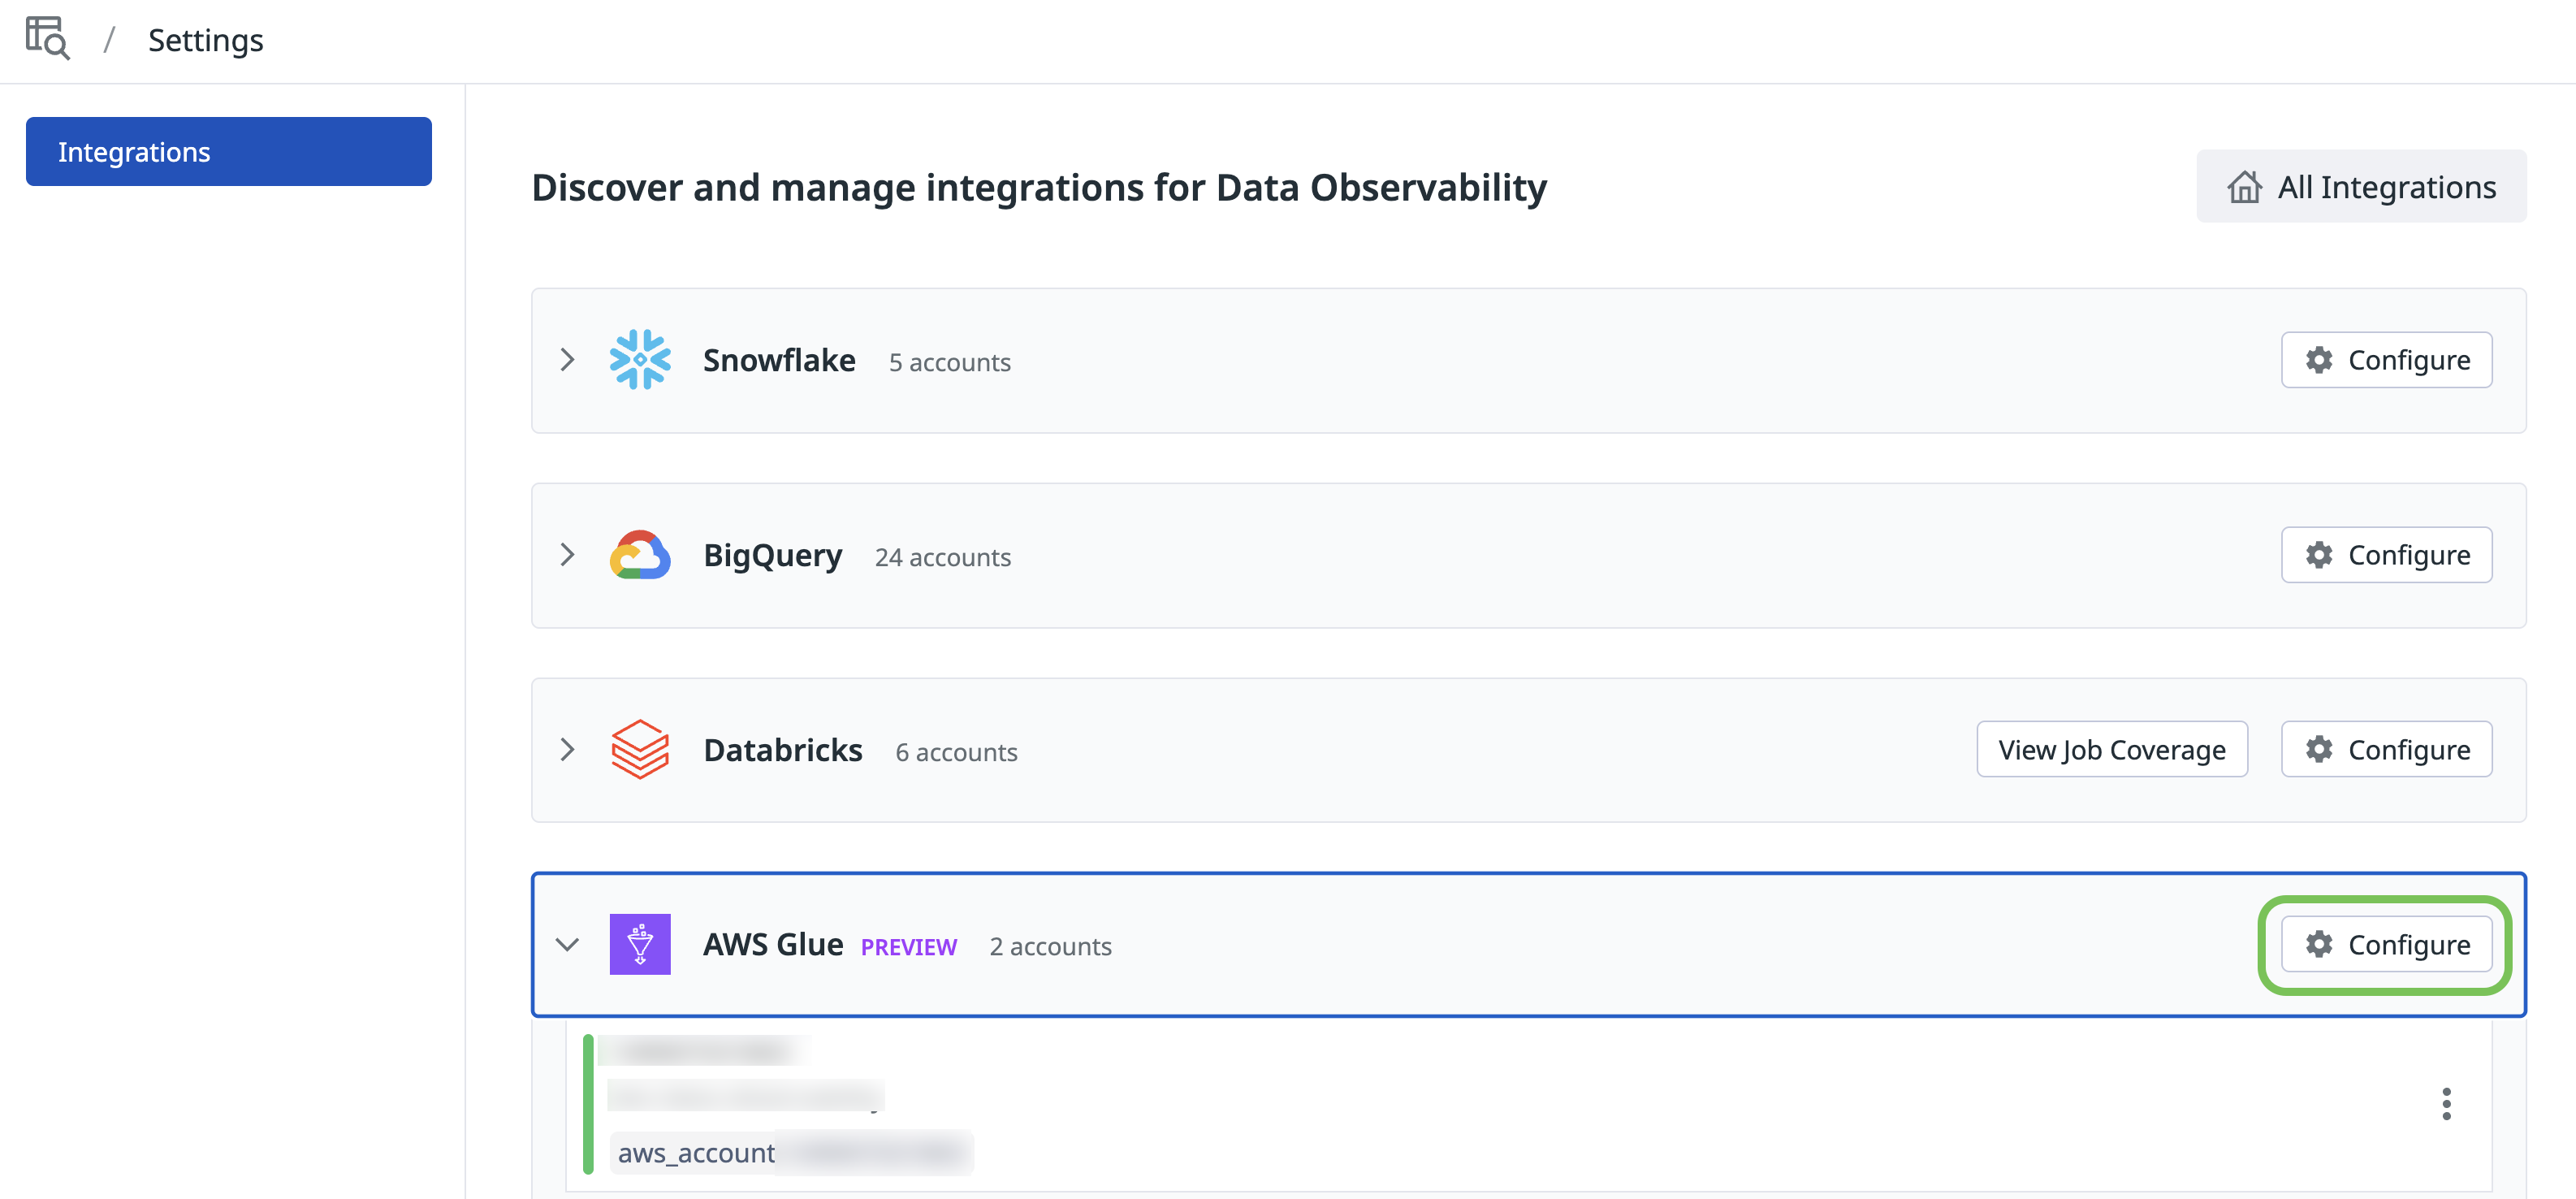
Task: Open the three-dot menu for the AWS account
Action: pos(2446,1104)
